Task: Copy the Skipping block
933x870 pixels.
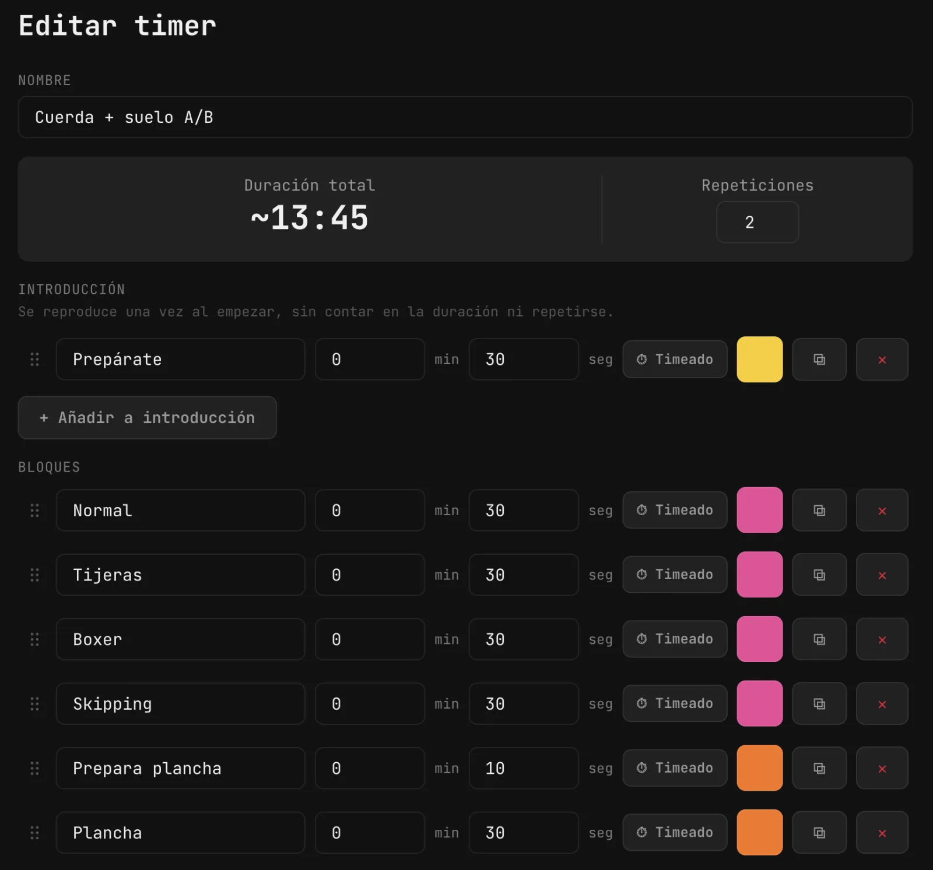Action: 819,704
